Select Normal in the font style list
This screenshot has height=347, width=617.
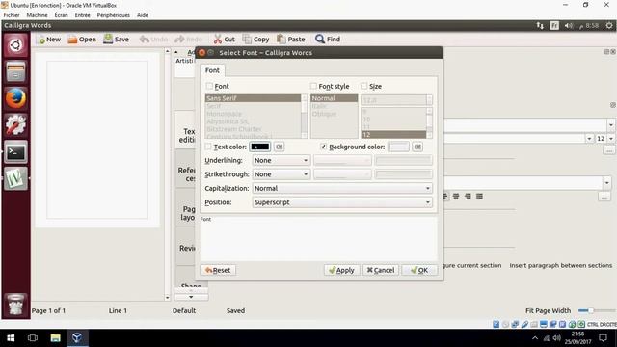(335, 98)
